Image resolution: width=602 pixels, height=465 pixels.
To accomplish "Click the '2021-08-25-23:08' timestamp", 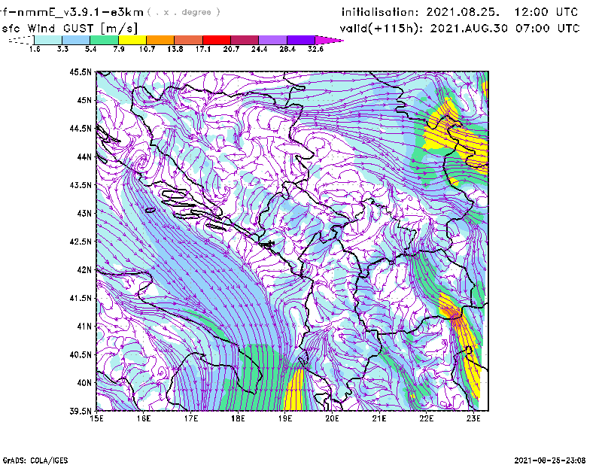I will tap(550, 460).
